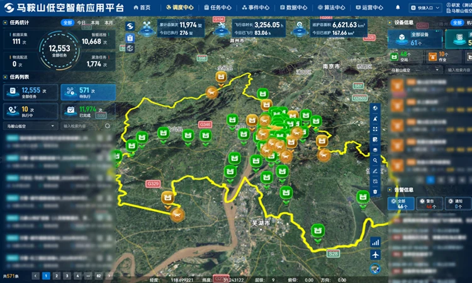The width and height of the screenshot is (472, 283).
Task: Filter devices by 10 作业
Action: [x=443, y=56]
